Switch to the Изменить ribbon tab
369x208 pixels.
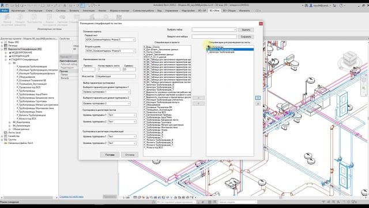[x=244, y=10]
